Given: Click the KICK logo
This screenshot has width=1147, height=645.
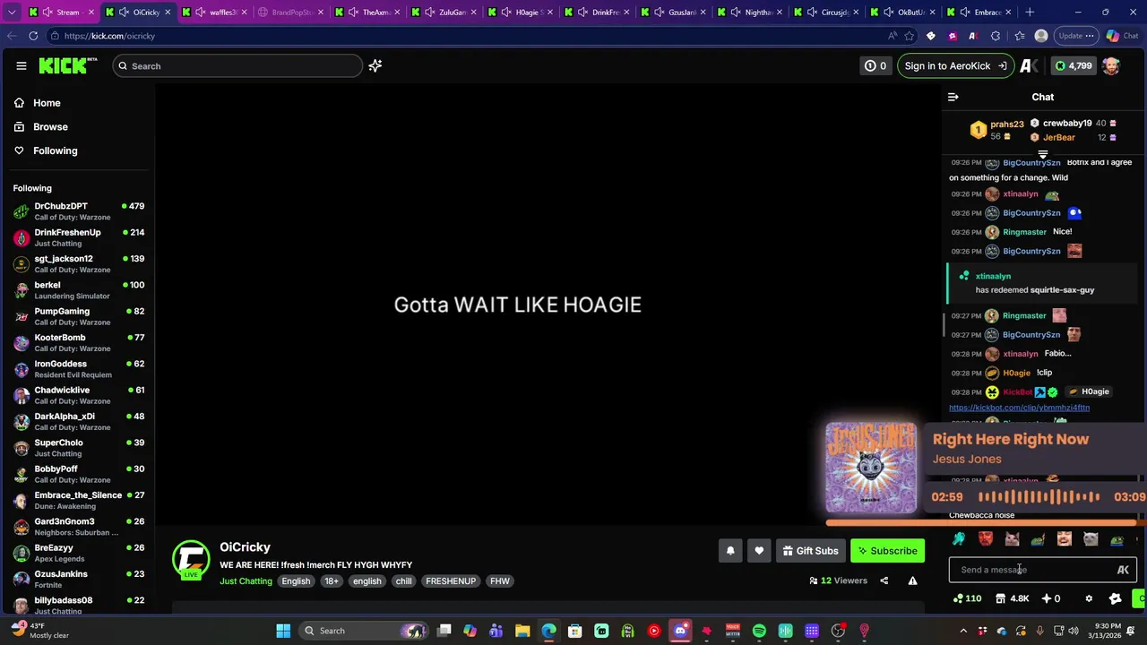Looking at the screenshot, I should (68, 65).
